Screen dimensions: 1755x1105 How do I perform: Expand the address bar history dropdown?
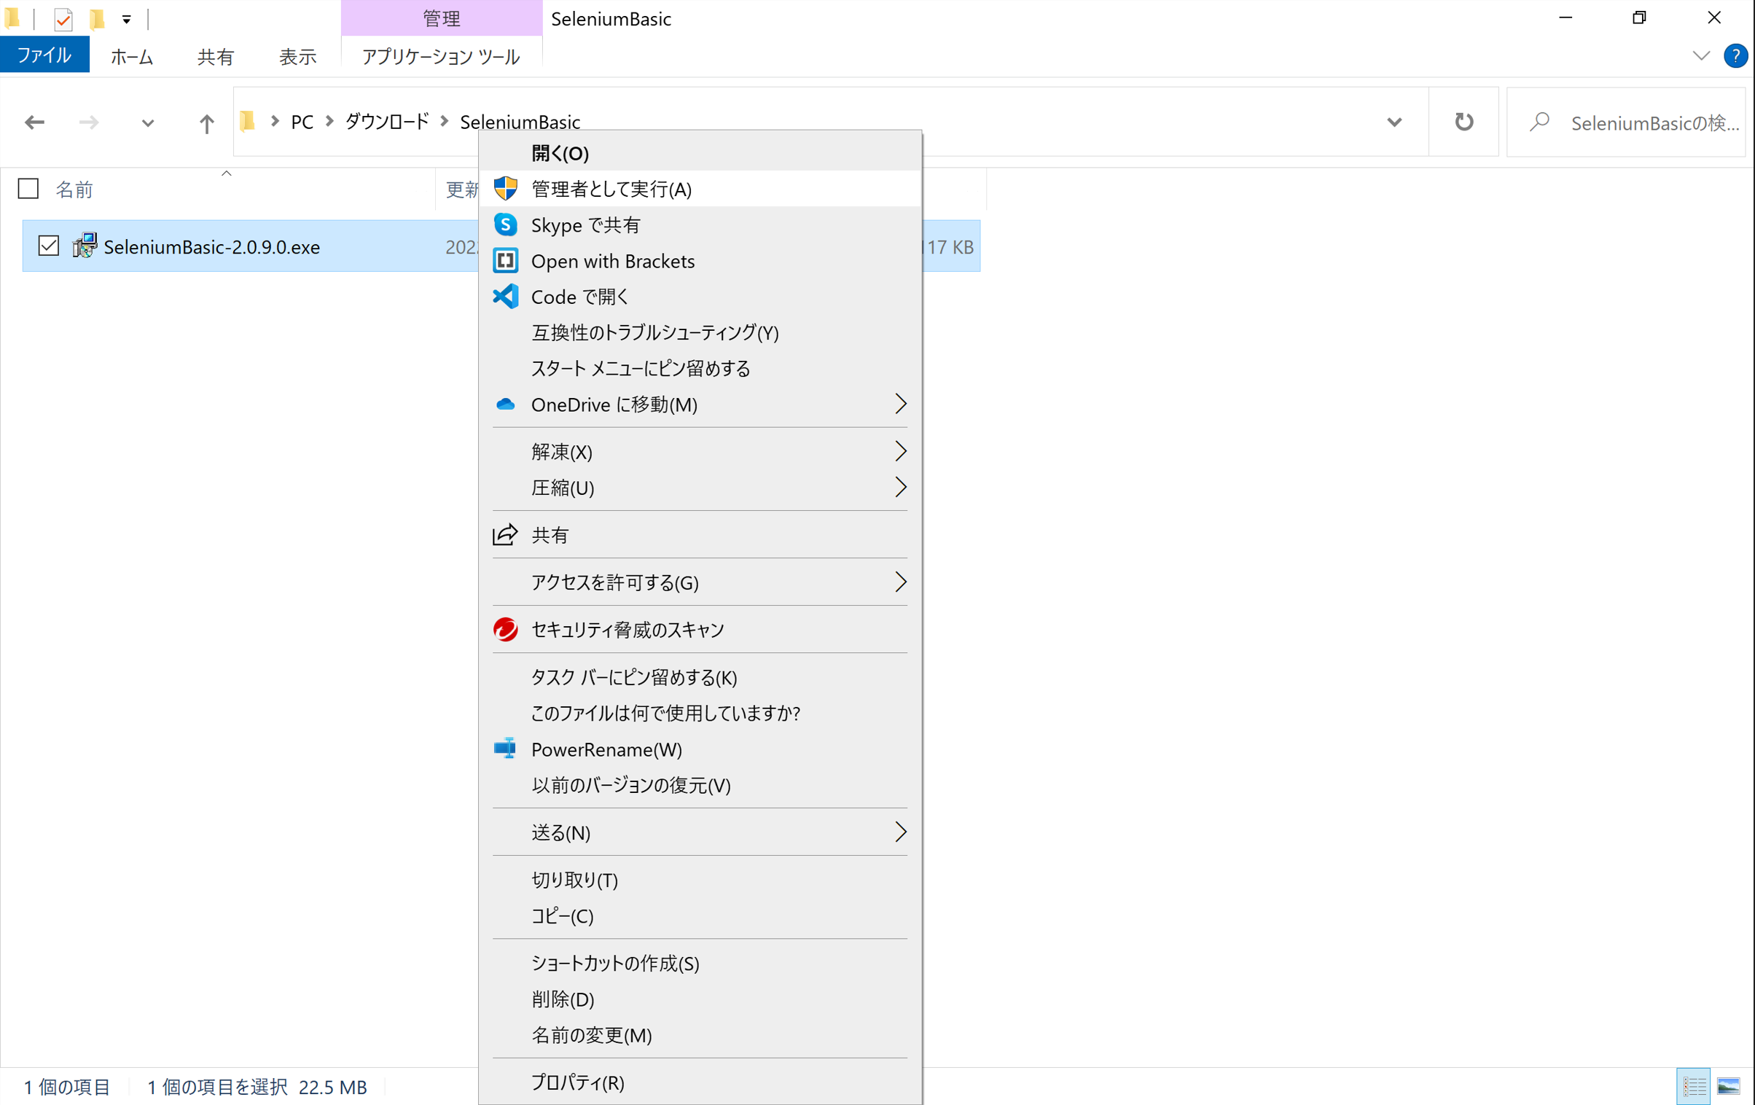[1394, 122]
